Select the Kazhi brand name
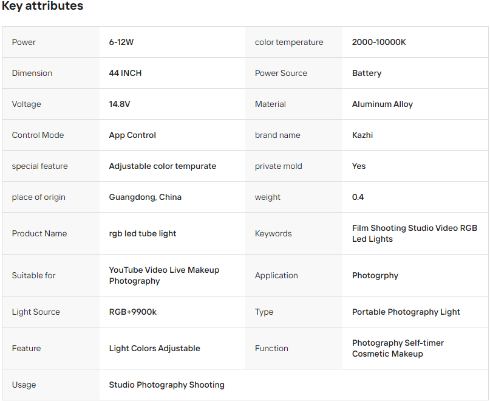The image size is (490, 401). click(x=362, y=135)
